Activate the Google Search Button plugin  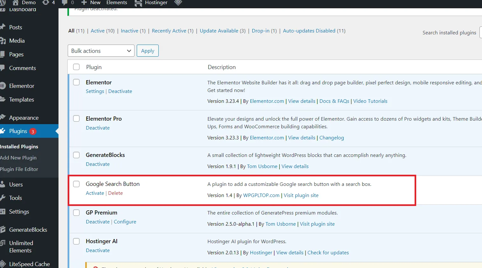[95, 193]
